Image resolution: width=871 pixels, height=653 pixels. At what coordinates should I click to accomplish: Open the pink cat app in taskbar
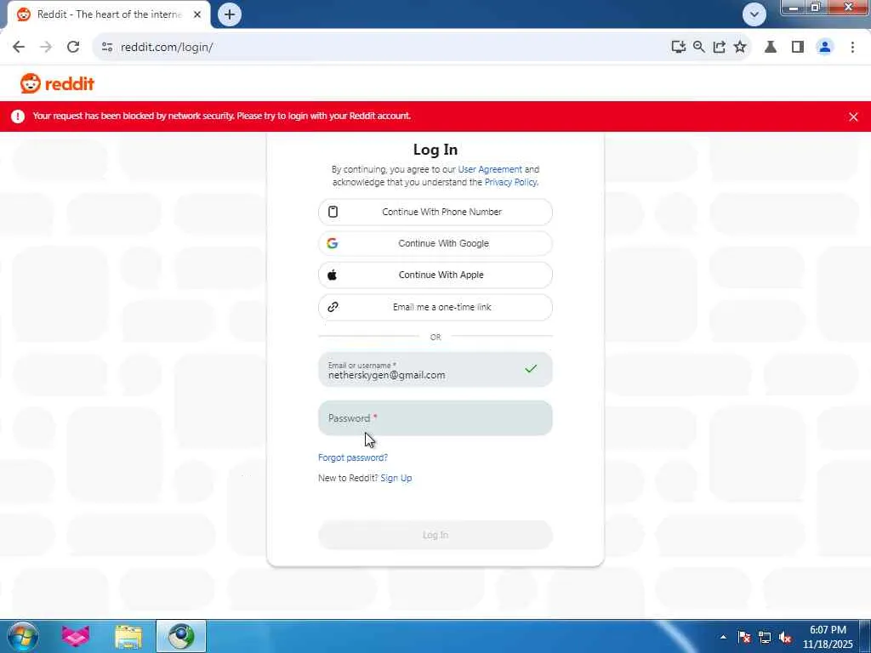point(76,636)
